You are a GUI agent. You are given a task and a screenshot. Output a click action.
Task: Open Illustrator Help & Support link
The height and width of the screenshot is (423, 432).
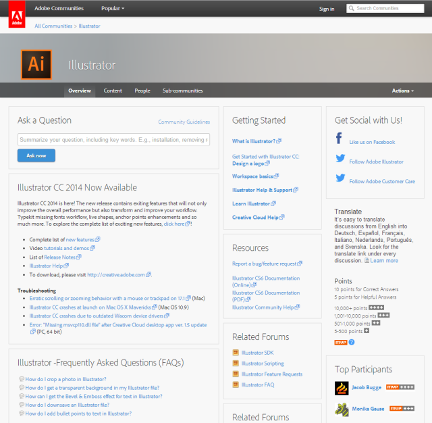265,190
